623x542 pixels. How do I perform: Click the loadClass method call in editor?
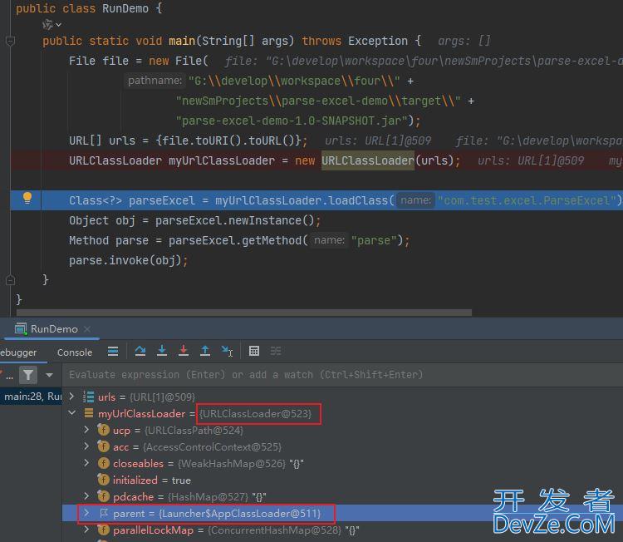(357, 200)
